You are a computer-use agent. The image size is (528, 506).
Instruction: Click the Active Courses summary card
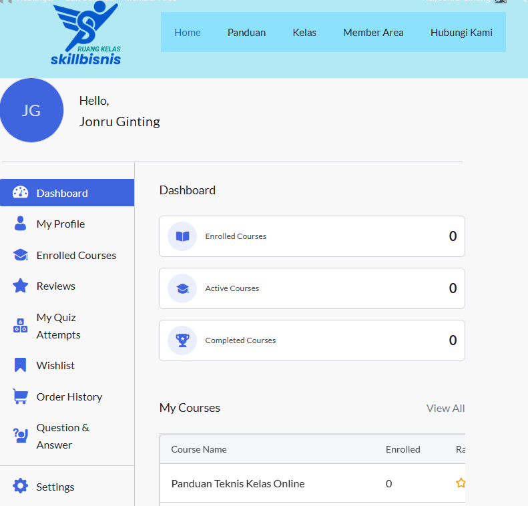tap(312, 288)
